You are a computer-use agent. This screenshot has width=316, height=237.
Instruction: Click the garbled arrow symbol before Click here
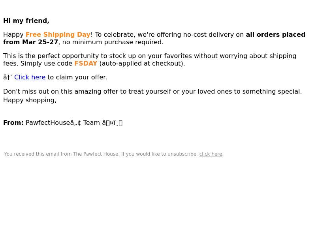click(x=8, y=77)
